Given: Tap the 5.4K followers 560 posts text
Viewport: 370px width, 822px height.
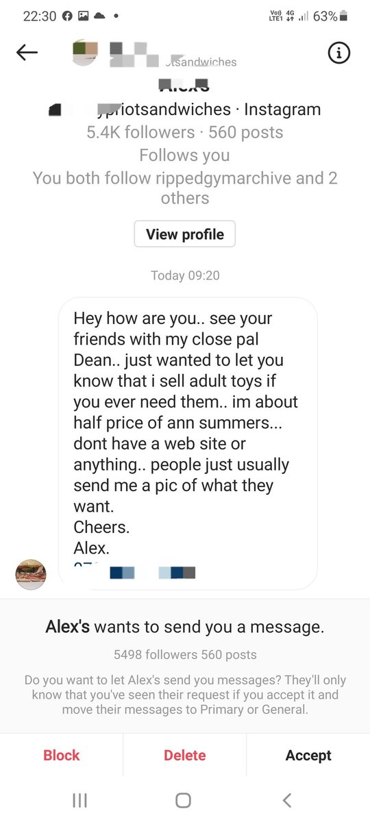Looking at the screenshot, I should [185, 132].
